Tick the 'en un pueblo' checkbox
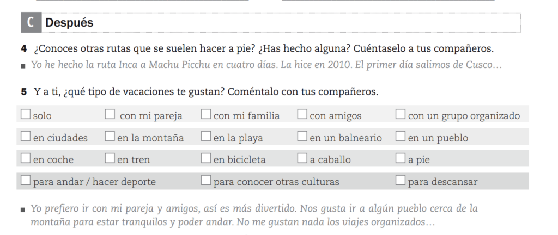 point(401,136)
